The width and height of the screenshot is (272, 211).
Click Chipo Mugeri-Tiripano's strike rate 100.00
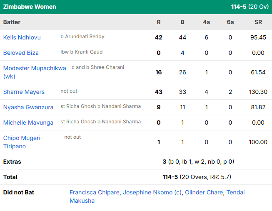(258, 142)
